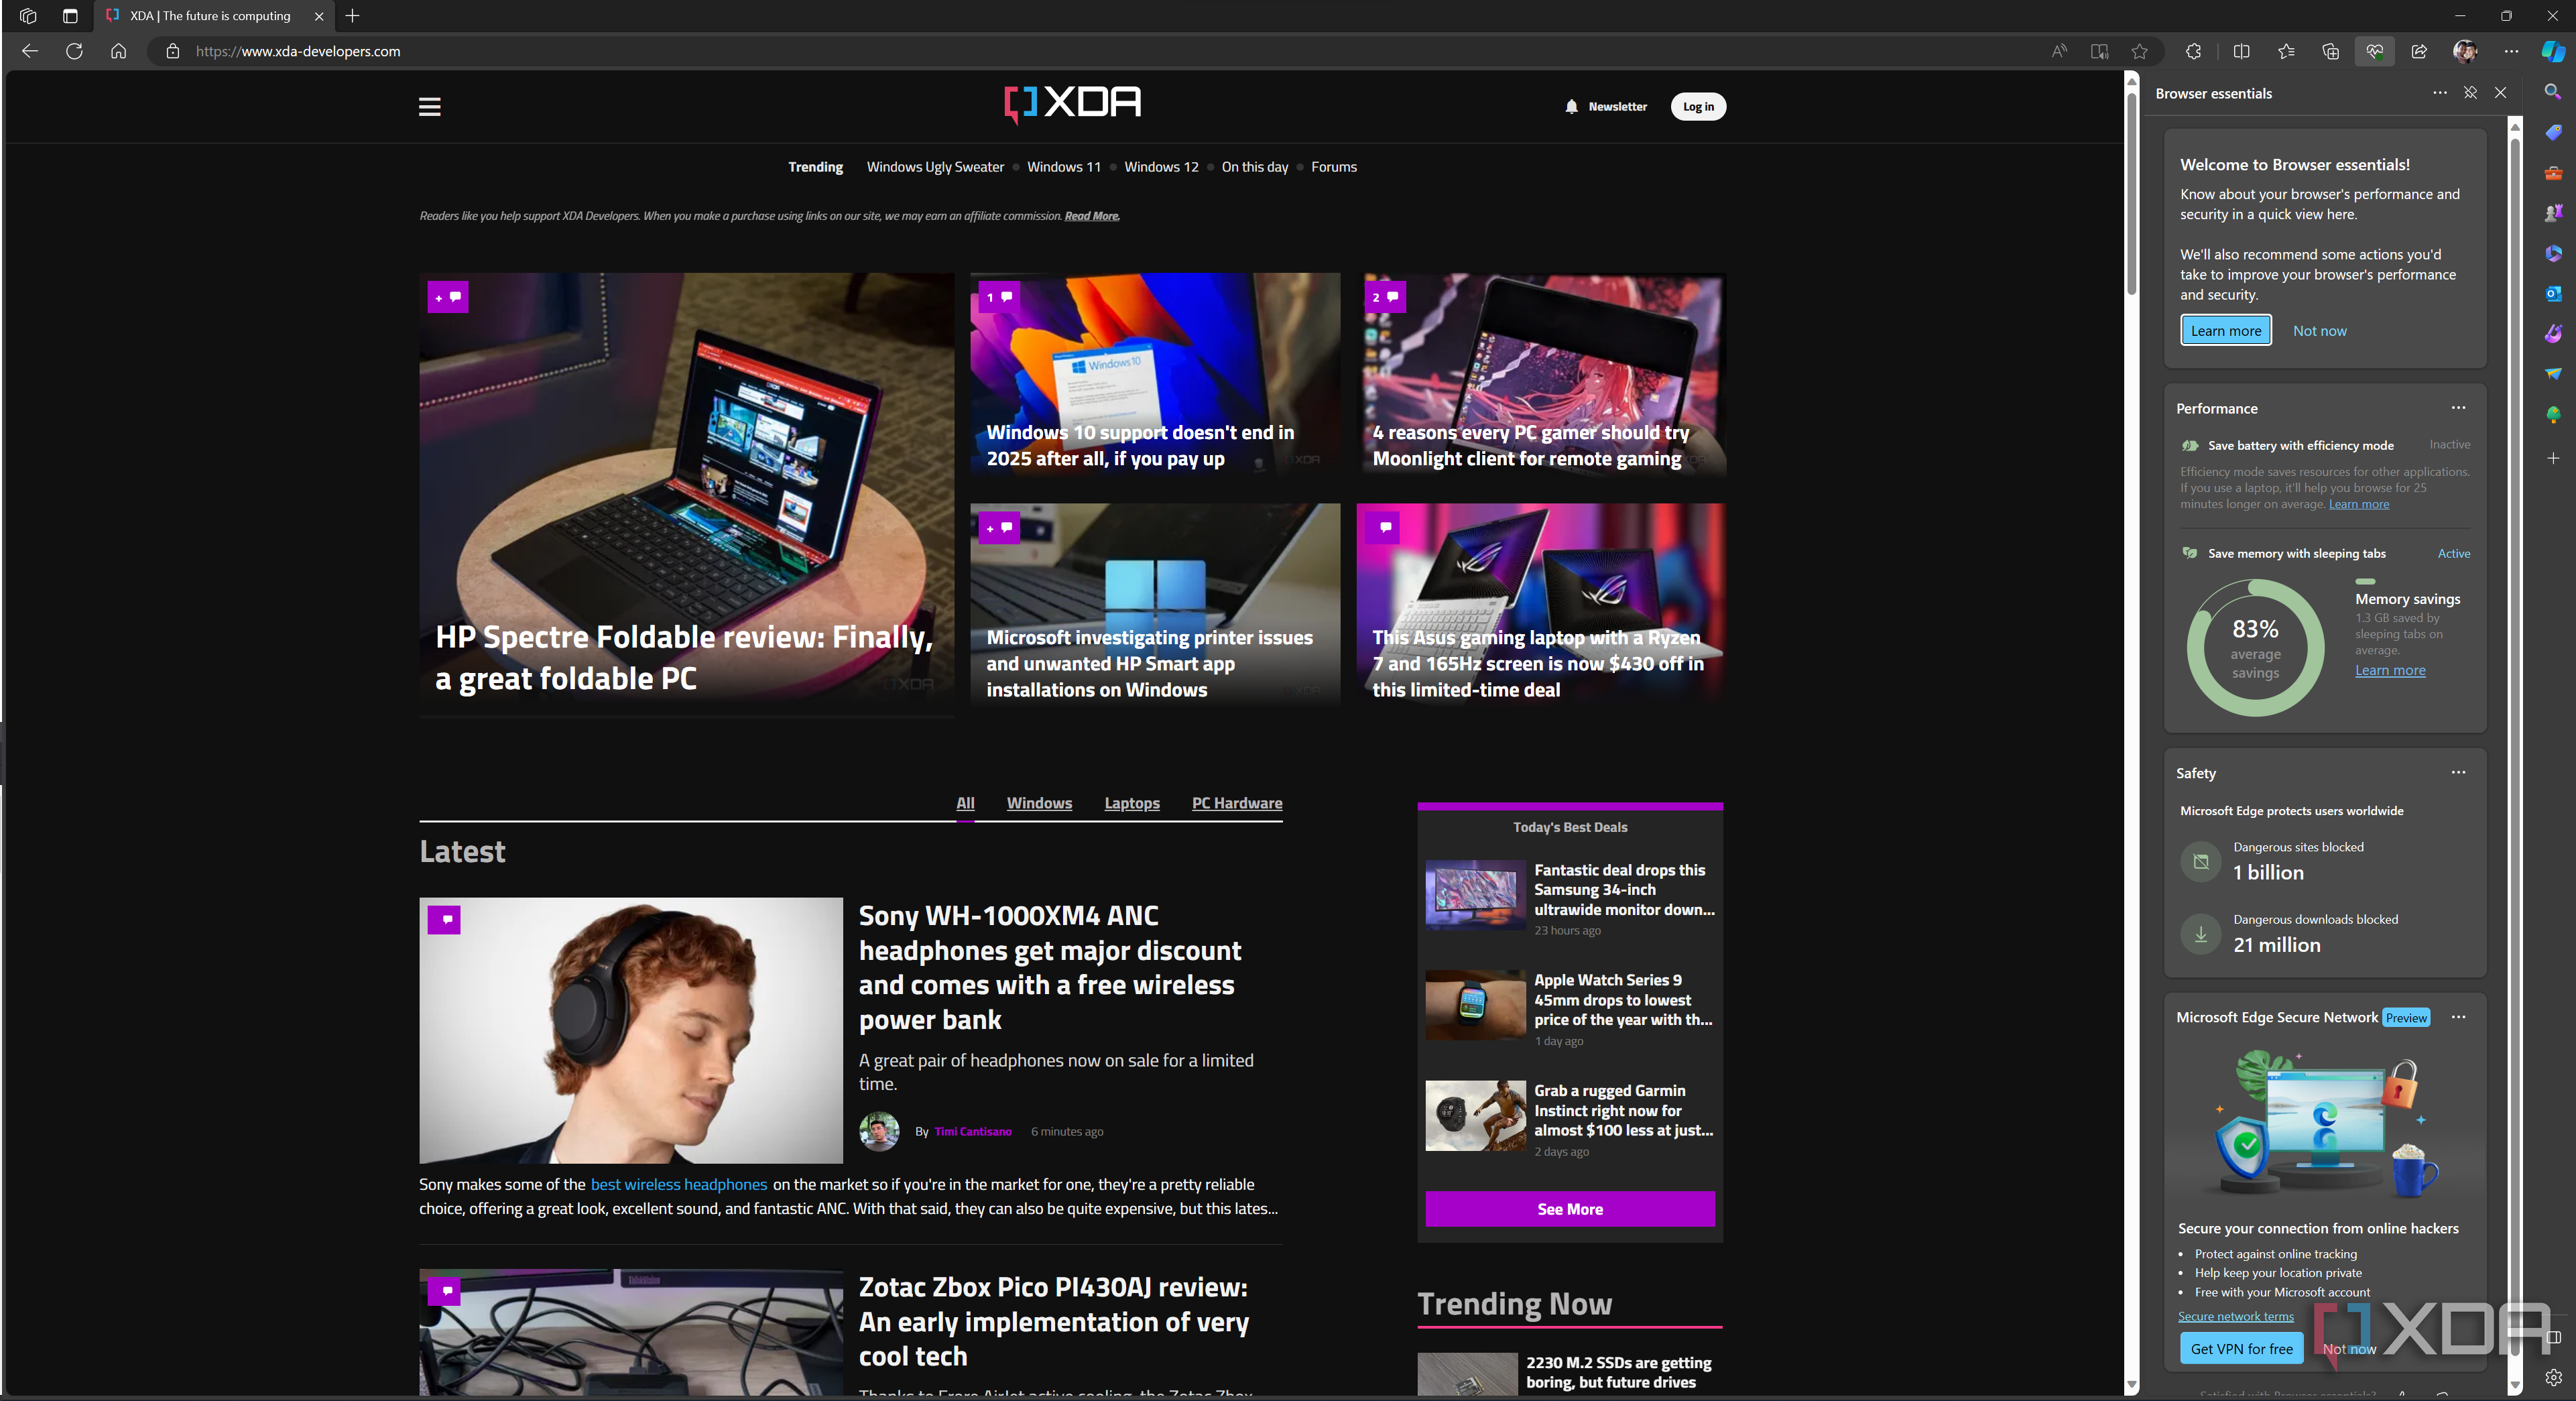Open the Windows Ugly Sweater trending link
Image resolution: width=2576 pixels, height=1401 pixels.
935,167
